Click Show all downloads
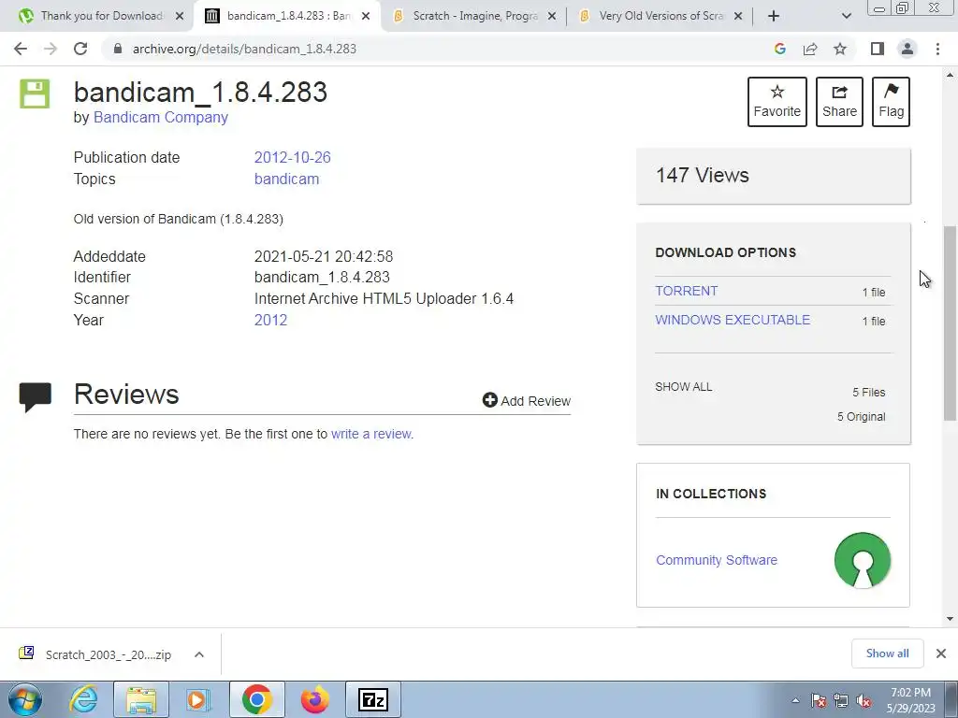This screenshot has width=958, height=718. click(x=887, y=653)
